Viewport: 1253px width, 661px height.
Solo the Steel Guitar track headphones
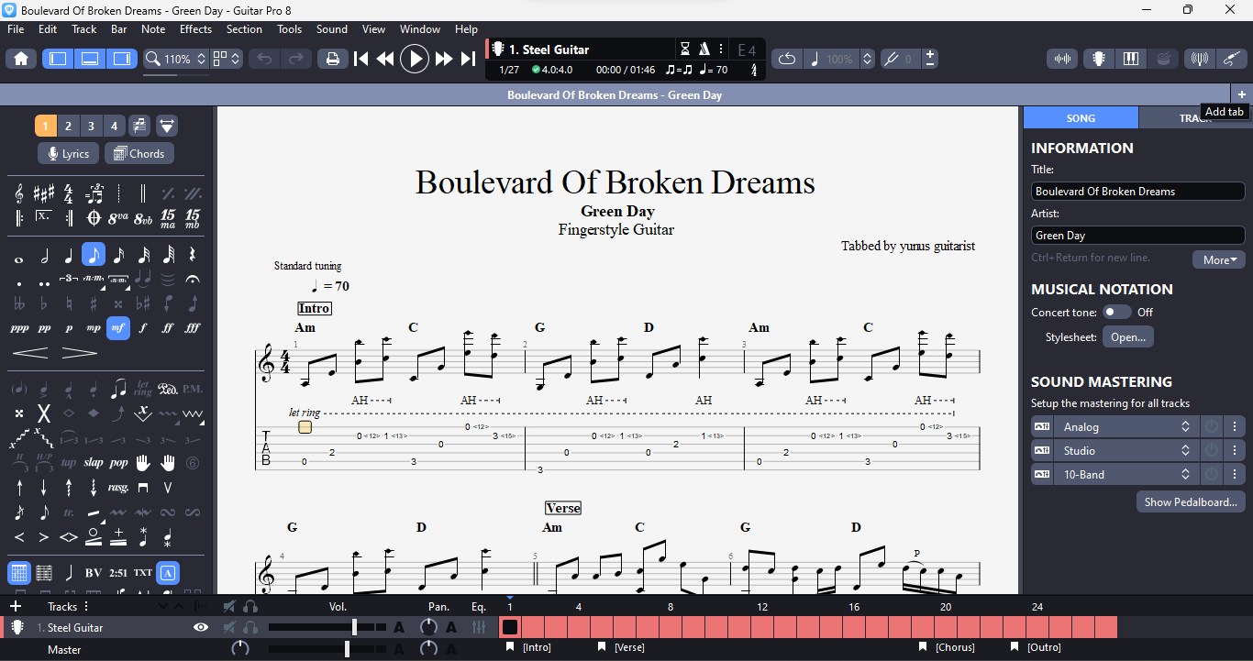(250, 627)
